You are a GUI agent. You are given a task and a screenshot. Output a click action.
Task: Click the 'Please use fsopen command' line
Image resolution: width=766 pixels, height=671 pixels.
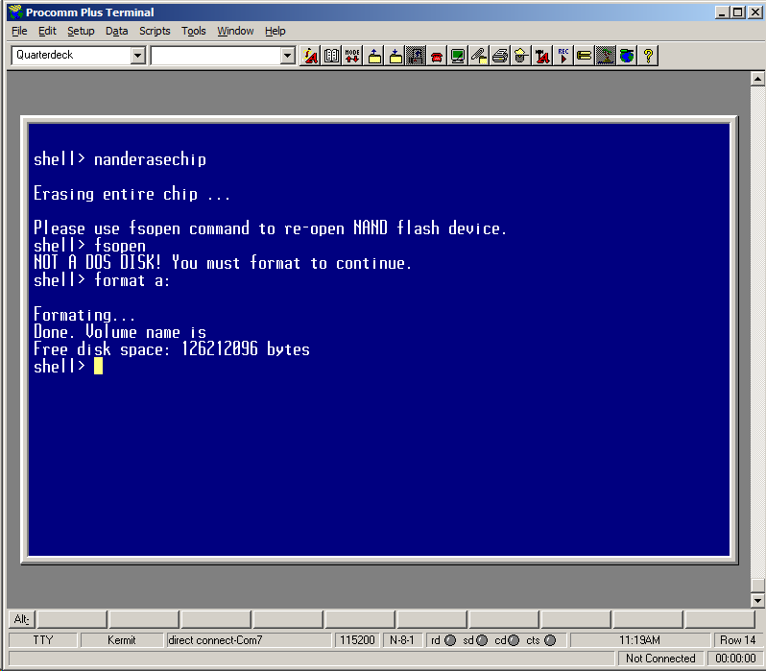point(270,228)
